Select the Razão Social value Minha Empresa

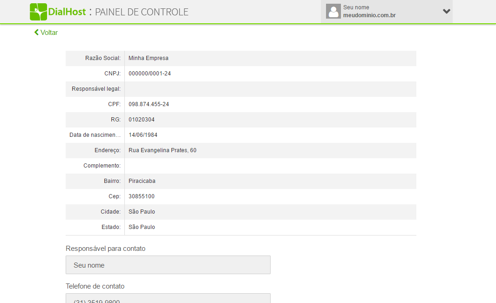pos(149,58)
